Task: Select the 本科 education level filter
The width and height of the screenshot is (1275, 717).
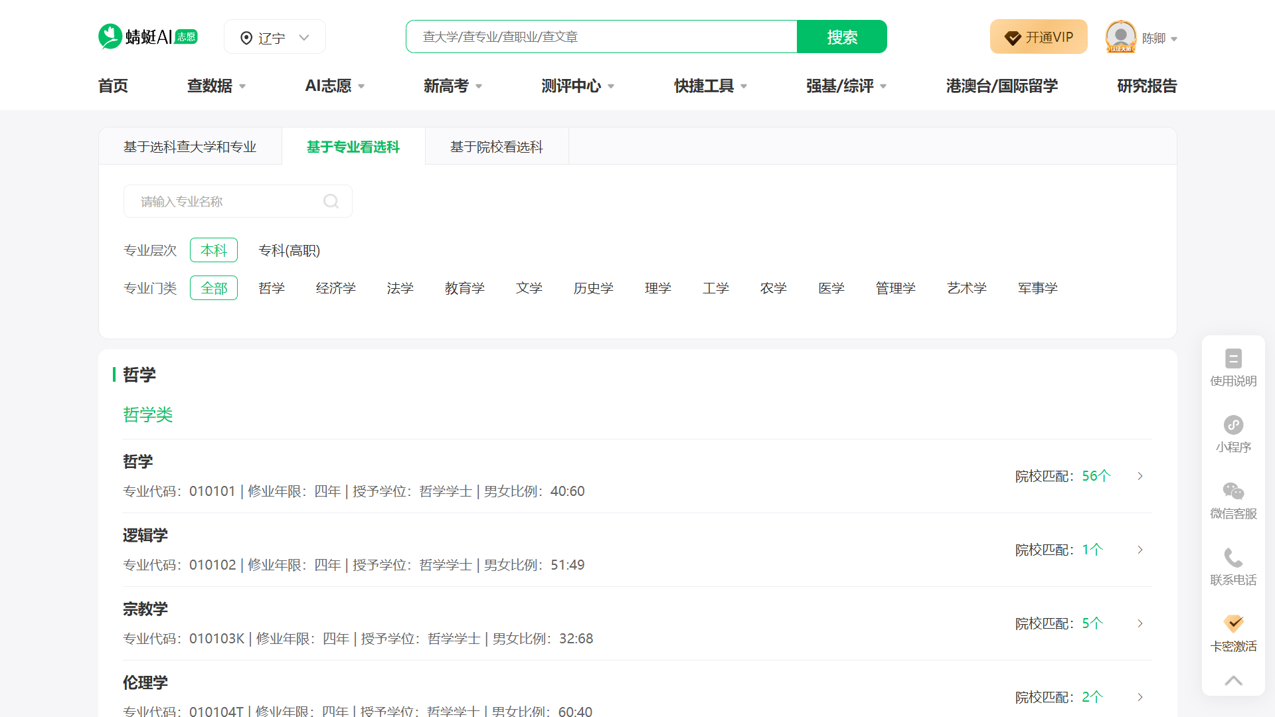Action: (x=213, y=250)
